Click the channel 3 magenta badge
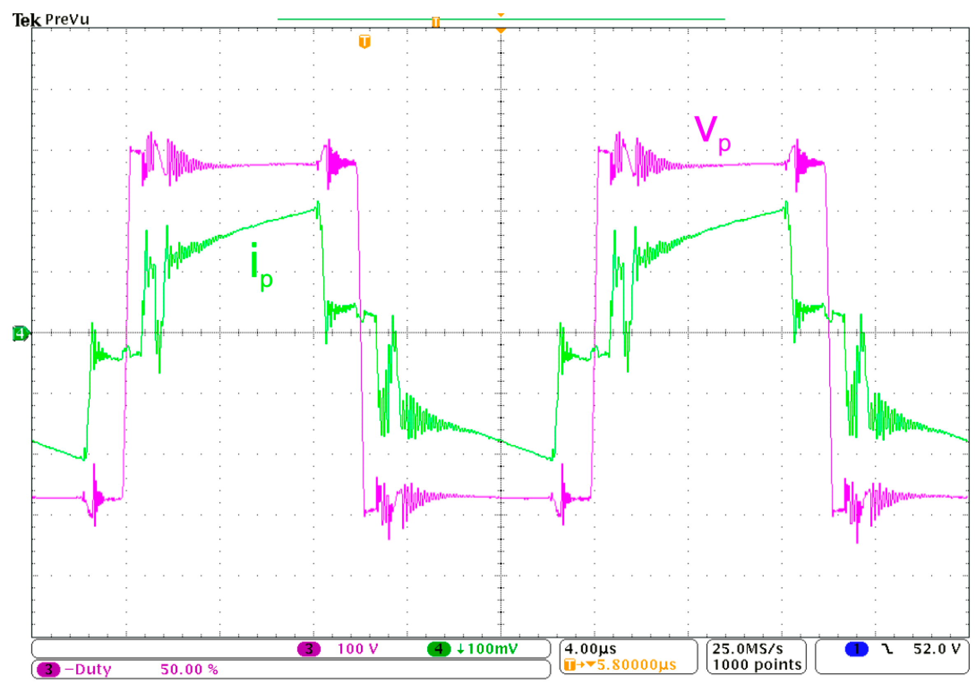The image size is (979, 693). (309, 649)
